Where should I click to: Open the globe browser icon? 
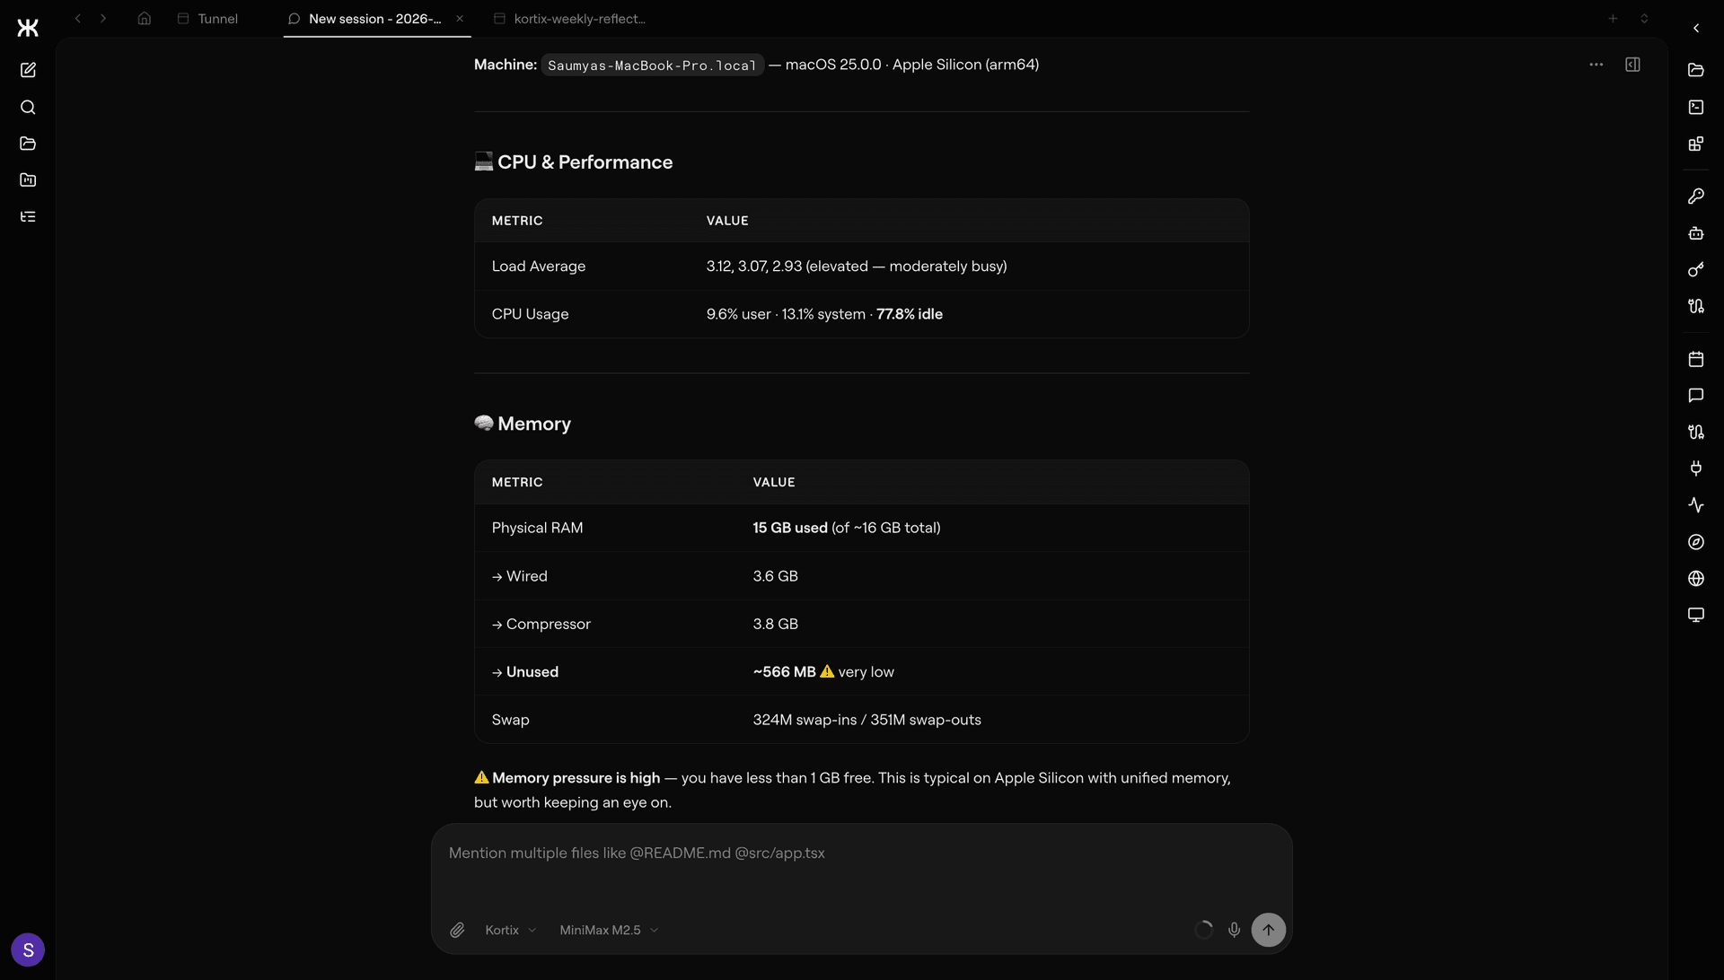coord(1696,579)
